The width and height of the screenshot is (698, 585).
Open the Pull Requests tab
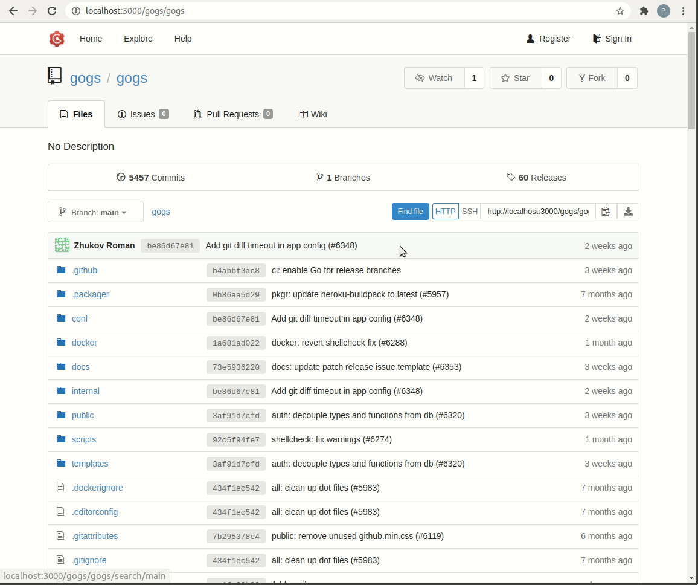233,114
